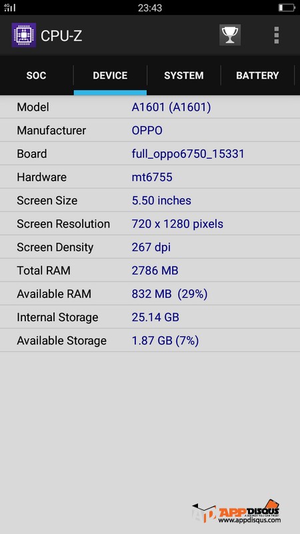300x534 pixels.
Task: Tap the Model row showing A1601
Action: [150, 107]
